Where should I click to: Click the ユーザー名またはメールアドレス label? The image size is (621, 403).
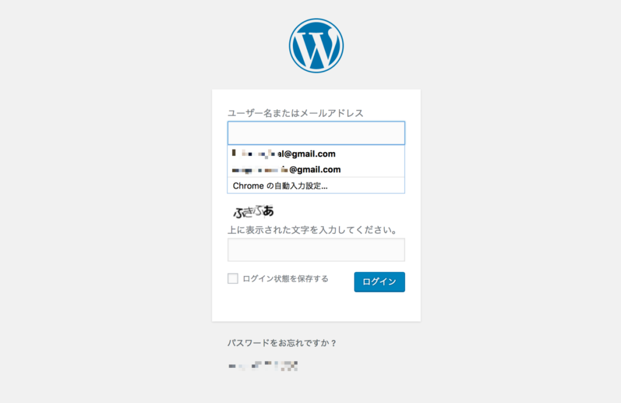click(x=295, y=113)
